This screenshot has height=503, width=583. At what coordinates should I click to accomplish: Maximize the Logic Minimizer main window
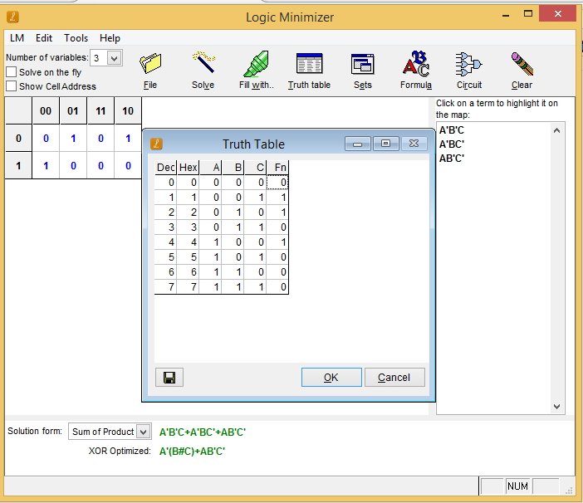point(528,14)
